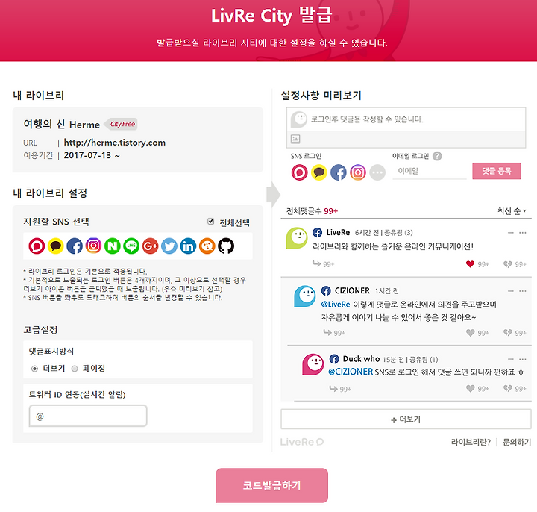Select the GitHub icon in SNS selection

(226, 246)
